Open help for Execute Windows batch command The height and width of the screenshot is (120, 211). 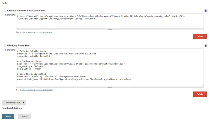[x=206, y=11]
